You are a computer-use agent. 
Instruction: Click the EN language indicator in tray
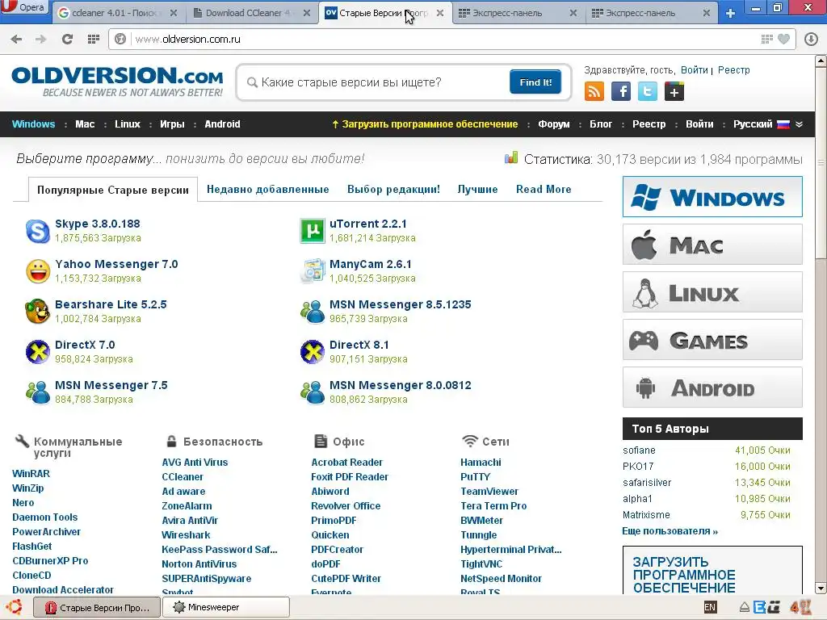(x=710, y=607)
